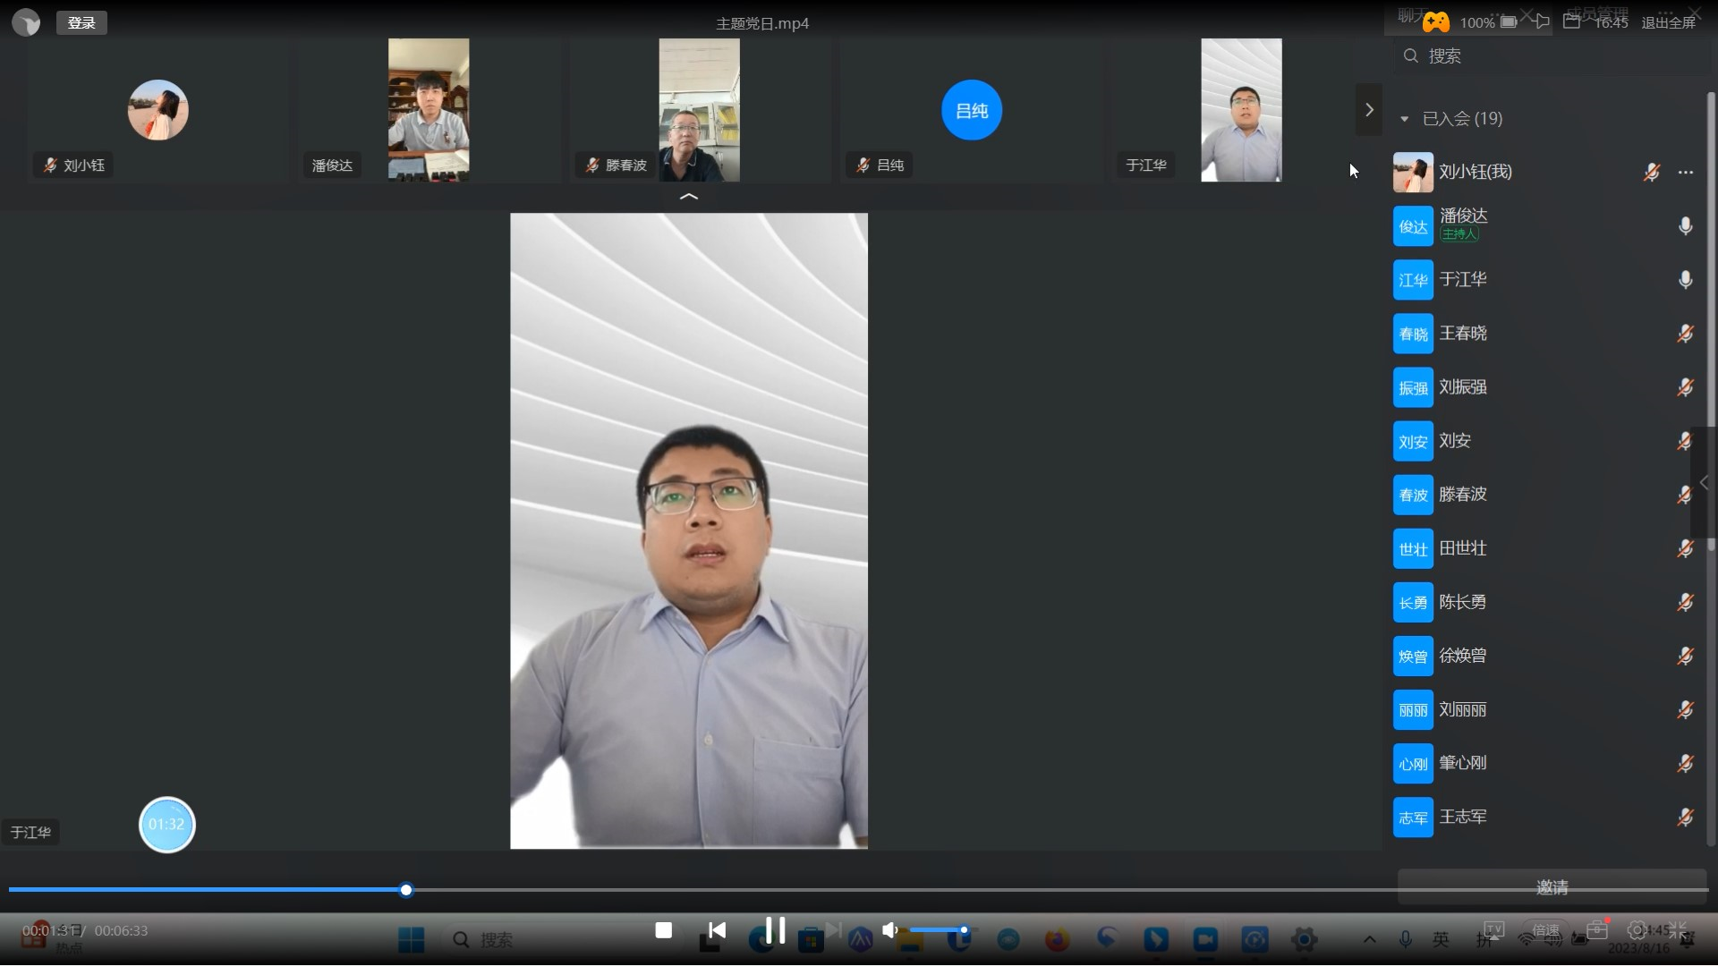Select 滕春波 video thumbnail
Image resolution: width=1718 pixels, height=966 pixels.
point(700,110)
